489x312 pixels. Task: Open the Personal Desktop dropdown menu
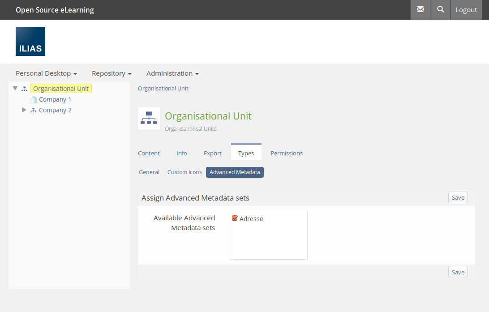pos(46,73)
